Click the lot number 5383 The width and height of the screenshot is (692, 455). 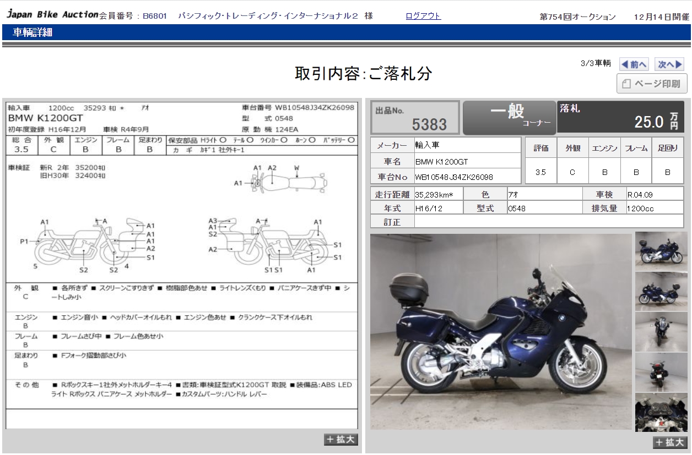click(x=429, y=125)
